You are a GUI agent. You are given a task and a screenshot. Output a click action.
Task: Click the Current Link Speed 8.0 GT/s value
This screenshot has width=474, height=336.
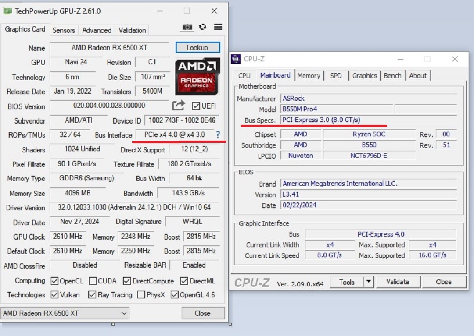[330, 255]
